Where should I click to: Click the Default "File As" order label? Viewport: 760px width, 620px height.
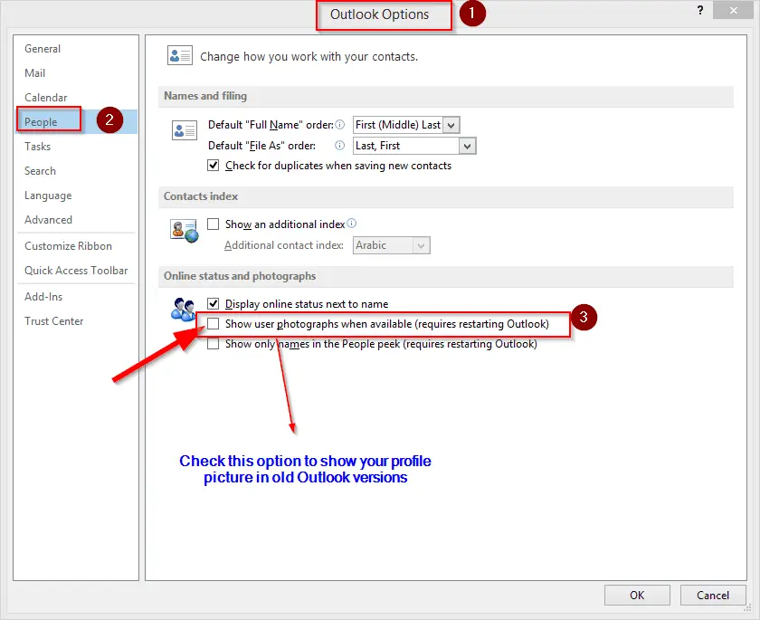(261, 146)
